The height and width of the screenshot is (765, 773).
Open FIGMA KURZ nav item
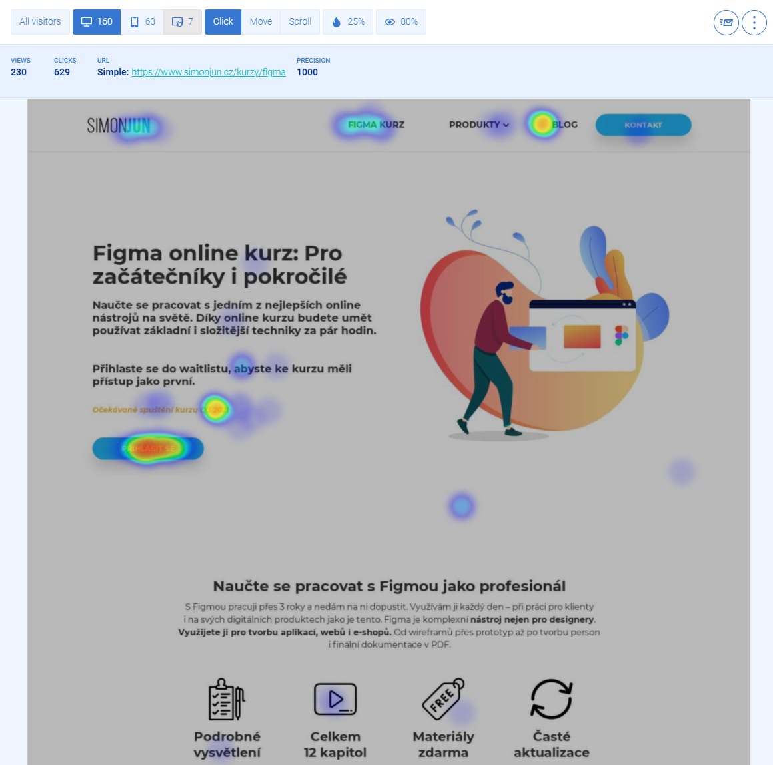click(376, 125)
